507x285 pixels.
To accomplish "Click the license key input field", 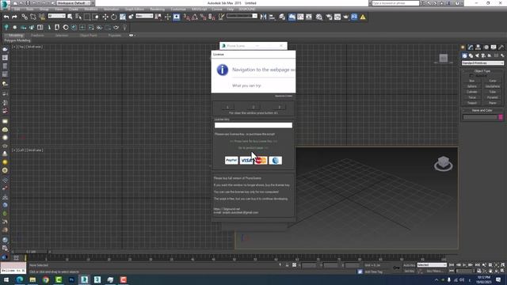I will click(x=253, y=125).
